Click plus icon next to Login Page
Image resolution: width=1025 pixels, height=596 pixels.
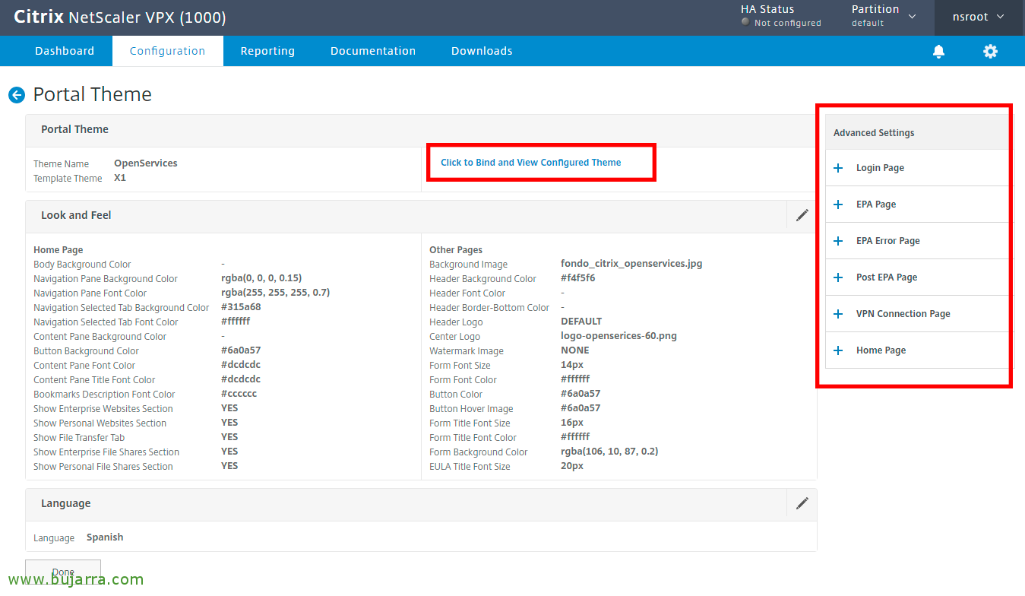pos(838,168)
